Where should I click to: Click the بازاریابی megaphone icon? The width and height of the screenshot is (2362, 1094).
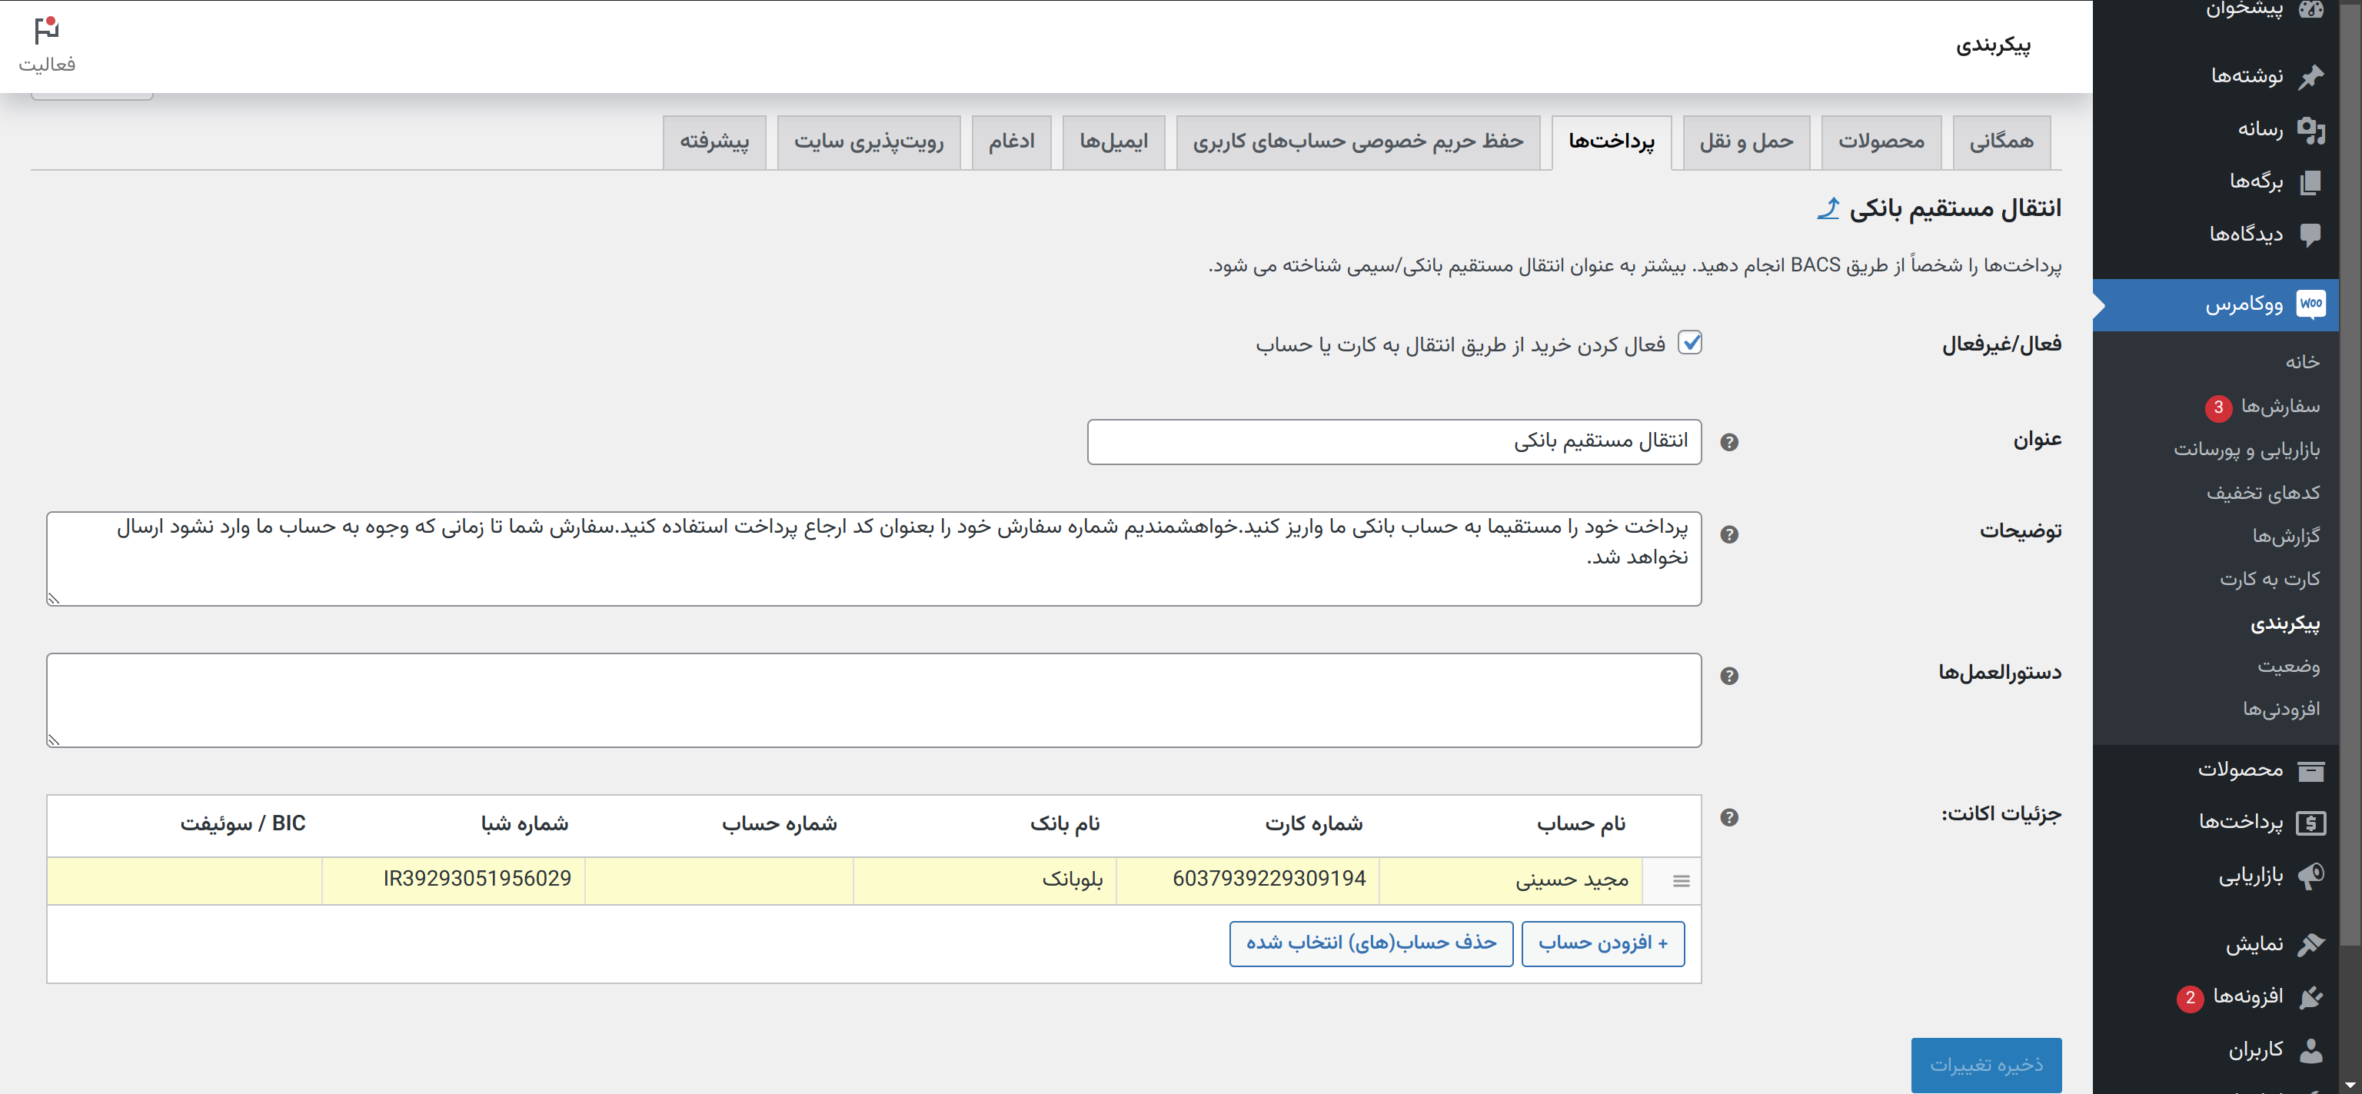tap(2310, 876)
